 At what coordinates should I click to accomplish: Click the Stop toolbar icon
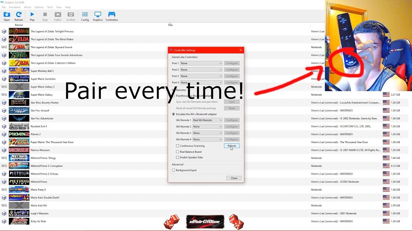point(45,16)
